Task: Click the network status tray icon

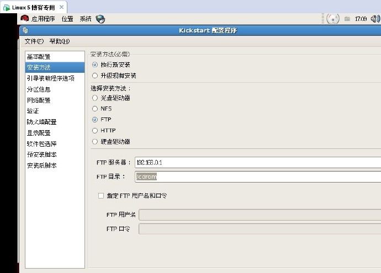Action: 347,19
